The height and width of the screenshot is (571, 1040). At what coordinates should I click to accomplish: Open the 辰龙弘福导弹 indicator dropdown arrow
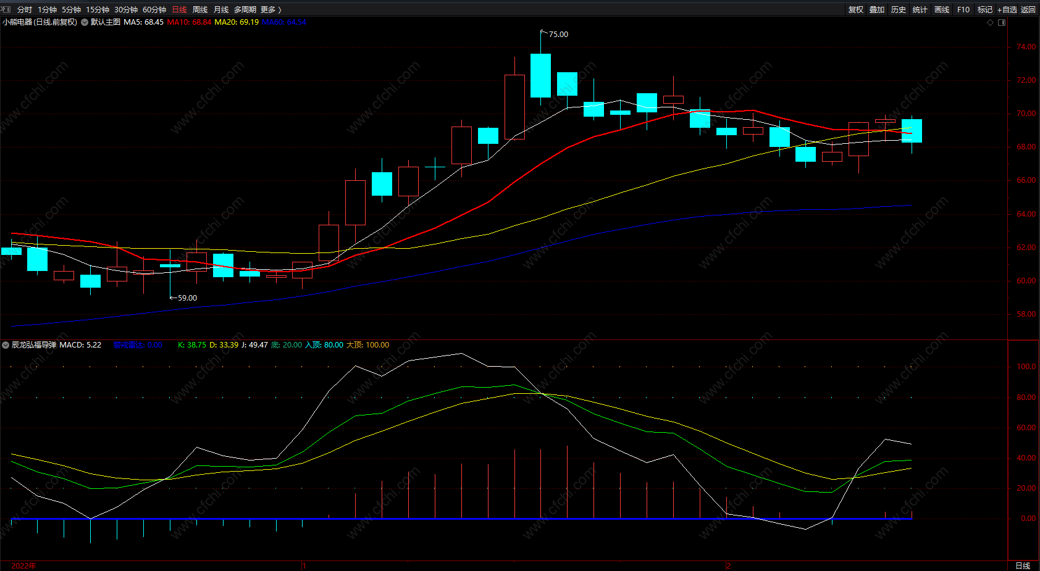click(x=6, y=345)
